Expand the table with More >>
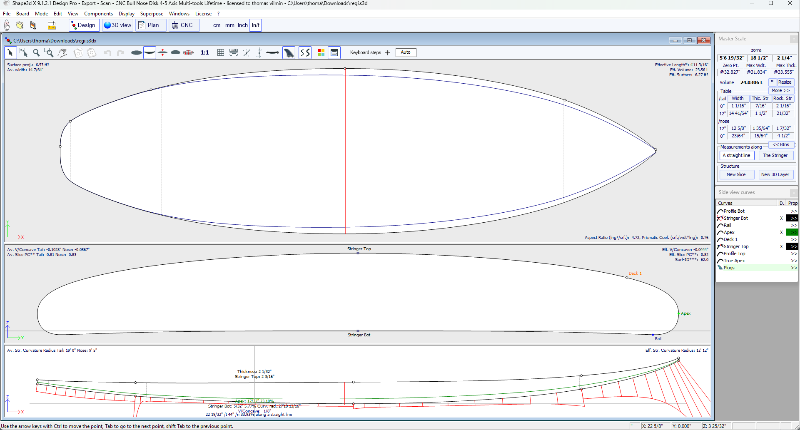The height and width of the screenshot is (430, 800). 780,91
